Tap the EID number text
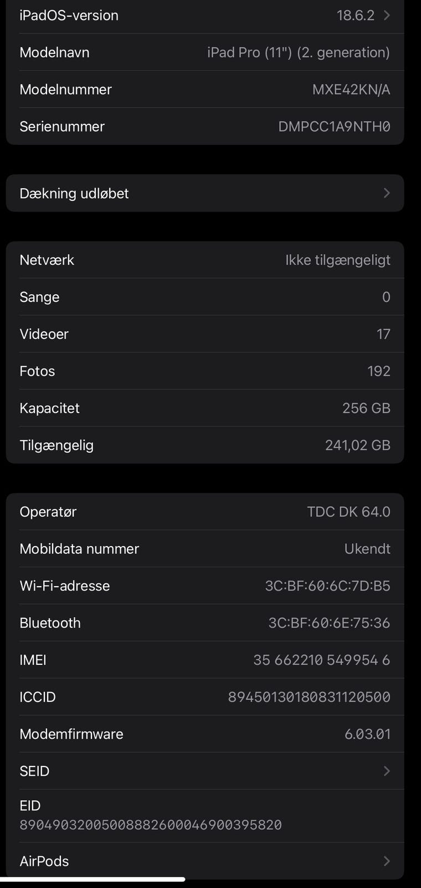The height and width of the screenshot is (888, 421). pos(151,825)
